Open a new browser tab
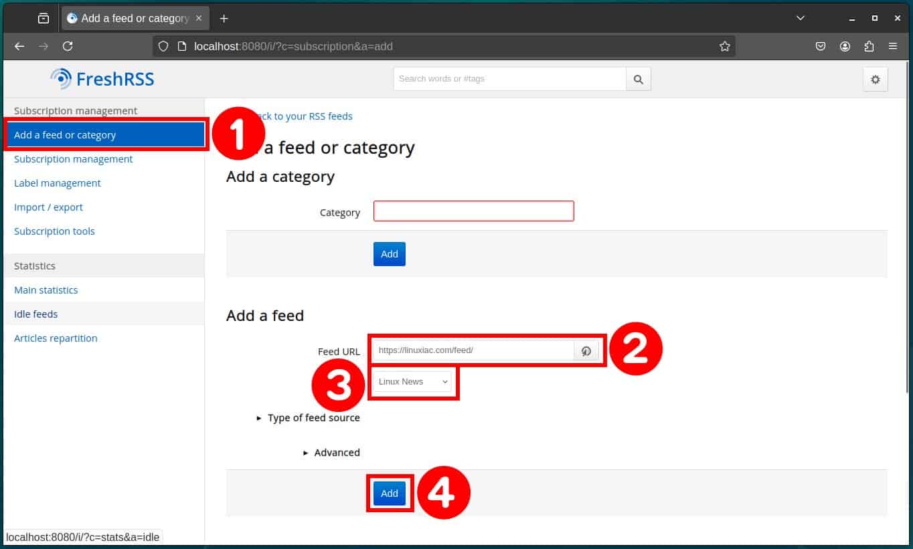The image size is (913, 549). point(224,18)
